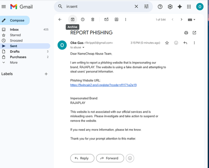Open the email in a new window
The image size is (209, 168).
(194, 33)
